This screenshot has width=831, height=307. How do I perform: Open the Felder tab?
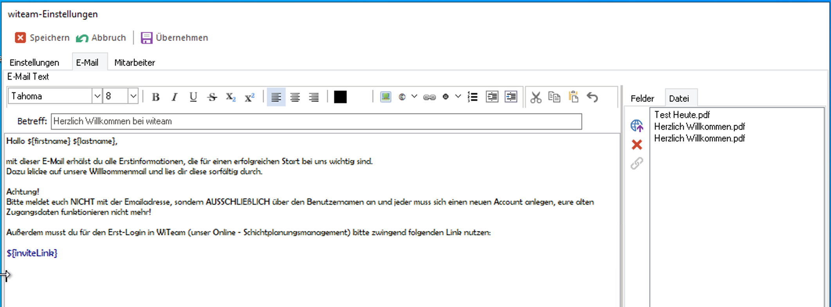point(642,98)
